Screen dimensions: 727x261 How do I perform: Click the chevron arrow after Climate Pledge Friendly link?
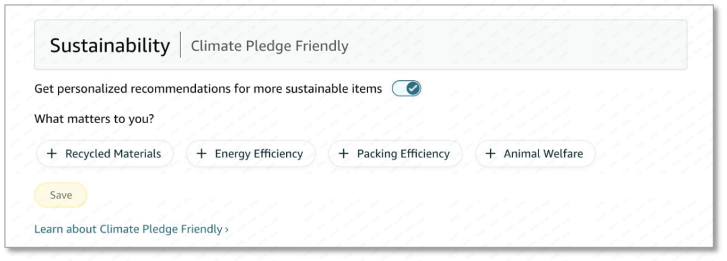227,229
